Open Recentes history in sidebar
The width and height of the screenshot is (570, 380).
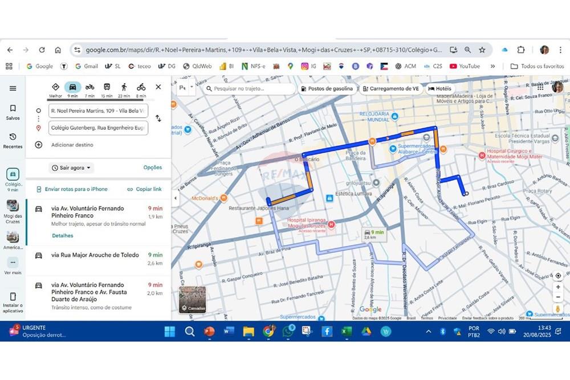point(13,140)
